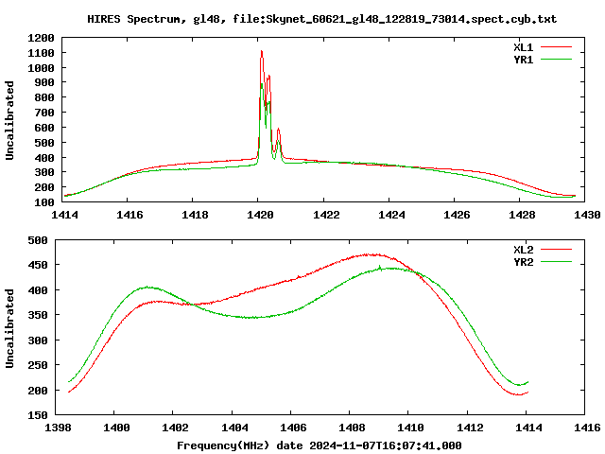Click the red XL2 legend line sample
Image resolution: width=605 pixels, height=454 pixels.
[556, 250]
